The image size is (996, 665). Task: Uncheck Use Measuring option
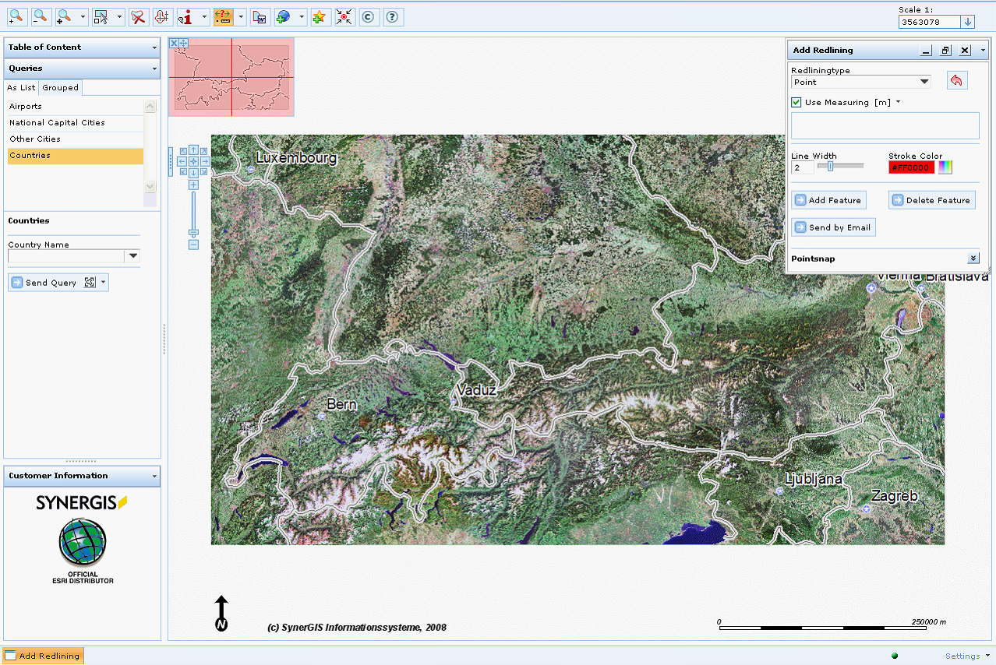[x=796, y=102]
